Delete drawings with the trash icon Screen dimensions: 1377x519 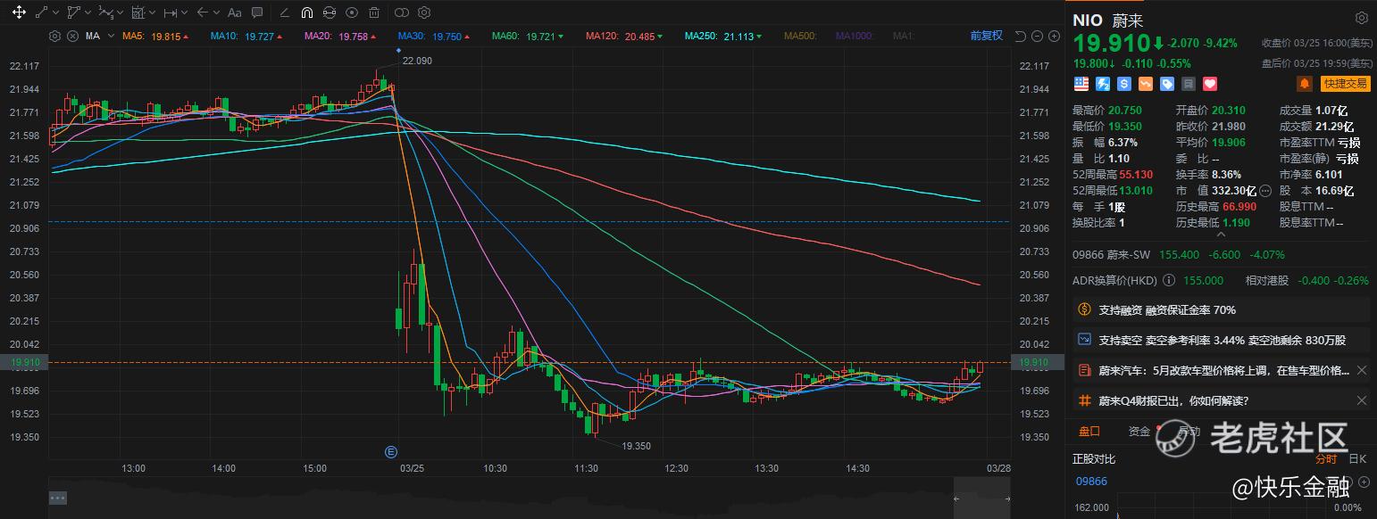click(373, 12)
